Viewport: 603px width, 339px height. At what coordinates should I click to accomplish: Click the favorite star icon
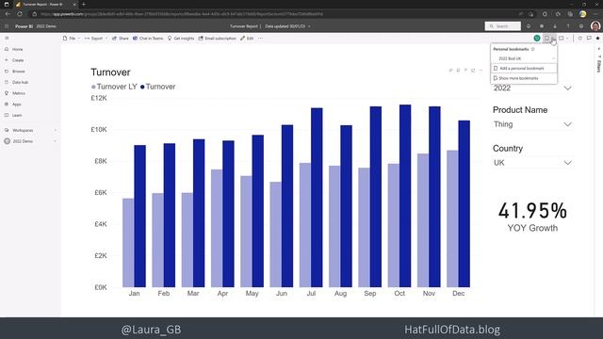[597, 38]
